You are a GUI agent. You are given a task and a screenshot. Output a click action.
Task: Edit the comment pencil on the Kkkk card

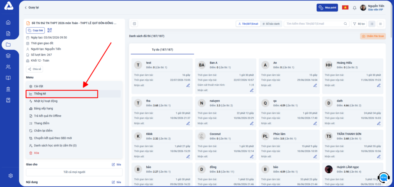click(188, 157)
